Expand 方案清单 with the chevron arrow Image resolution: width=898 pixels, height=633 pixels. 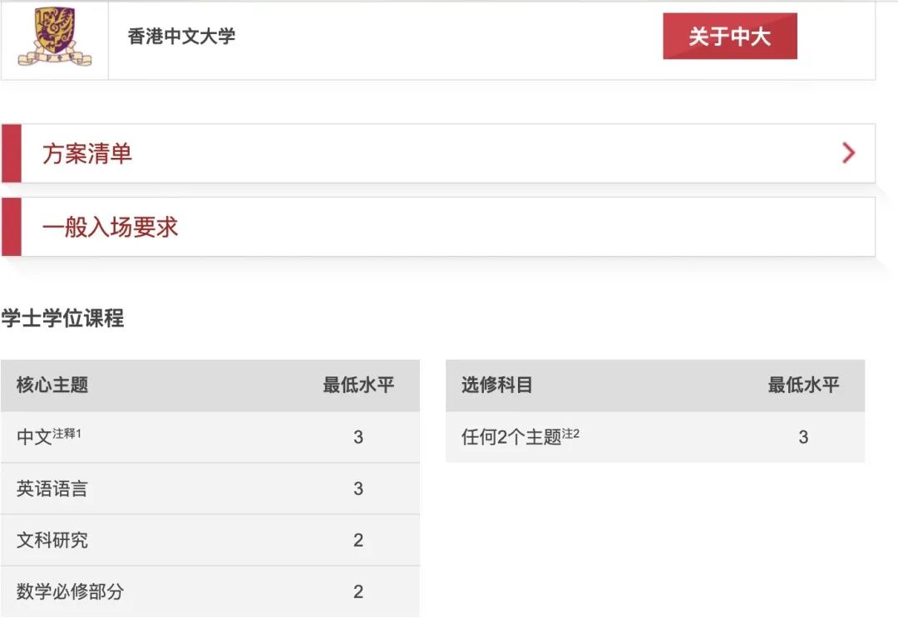[x=849, y=153]
